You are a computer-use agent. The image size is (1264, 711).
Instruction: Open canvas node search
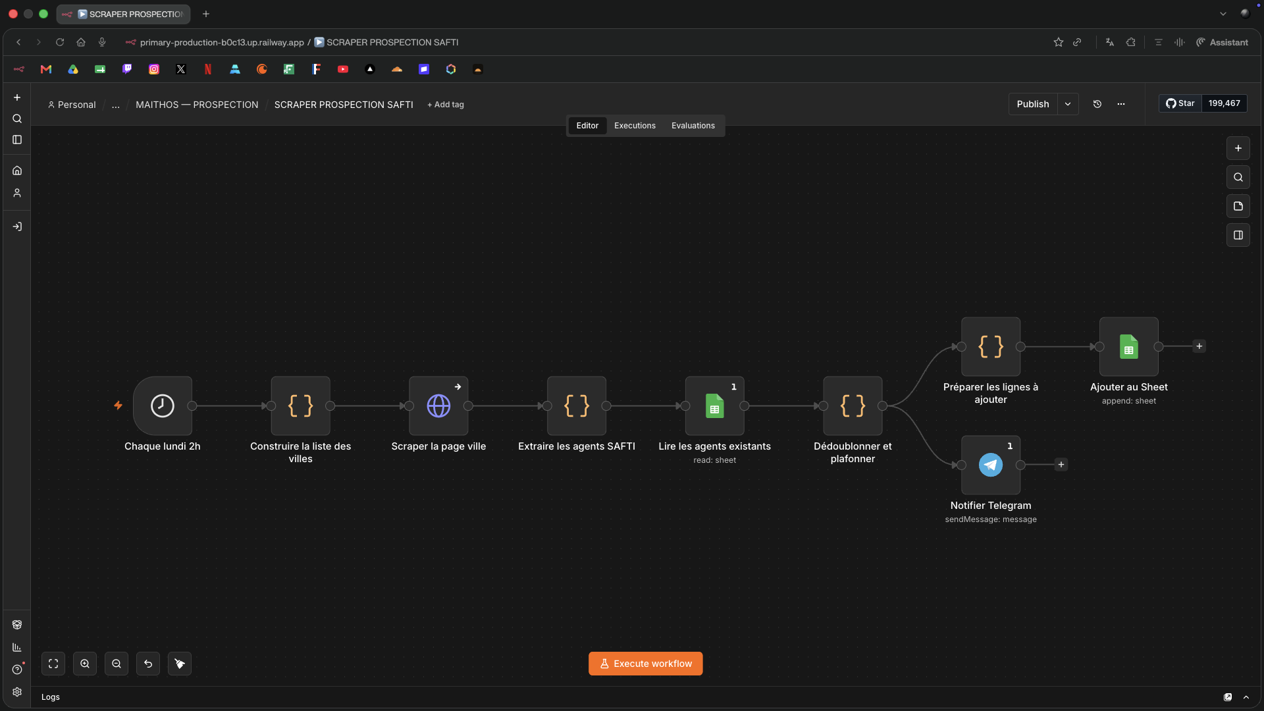pyautogui.click(x=1238, y=177)
